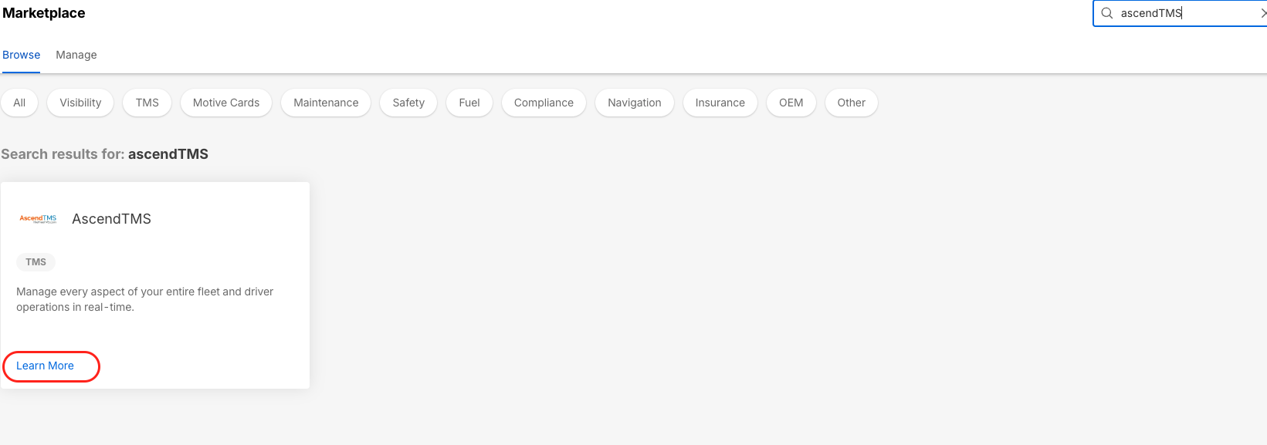Click the Marketplace page heading
Viewport: 1267px width, 445px height.
click(x=44, y=13)
